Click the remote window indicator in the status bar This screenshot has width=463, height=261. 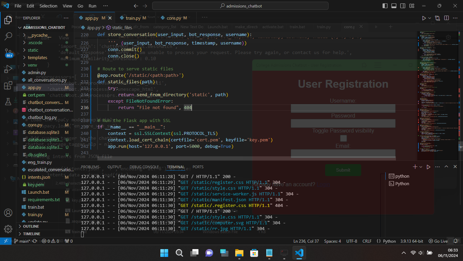tap(5, 241)
